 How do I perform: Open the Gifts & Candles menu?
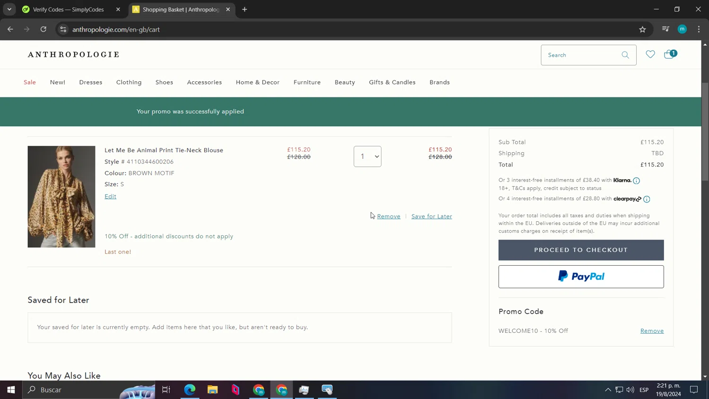tap(392, 82)
